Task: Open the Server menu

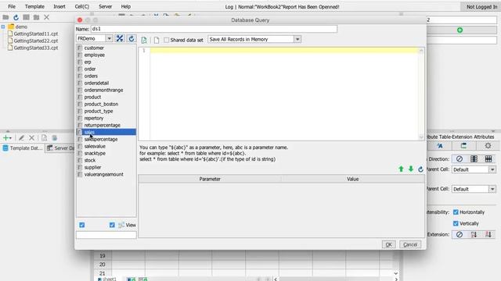Action: (105, 6)
